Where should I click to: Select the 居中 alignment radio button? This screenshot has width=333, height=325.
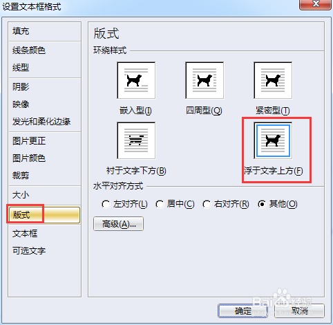(160, 204)
